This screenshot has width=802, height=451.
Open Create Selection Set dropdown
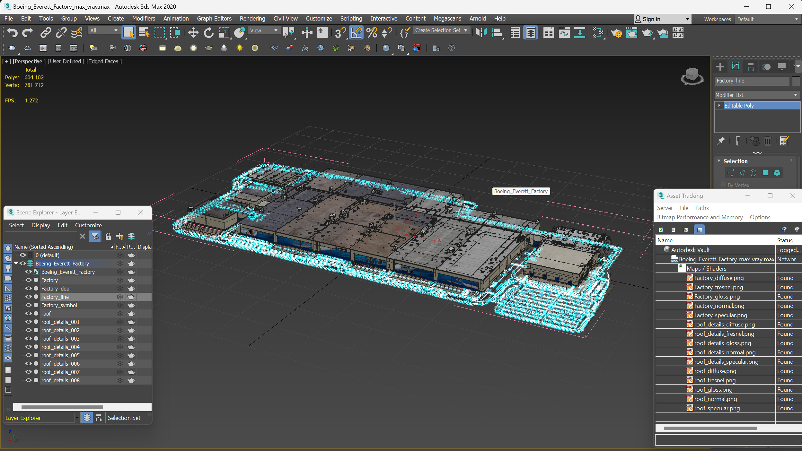(442, 30)
